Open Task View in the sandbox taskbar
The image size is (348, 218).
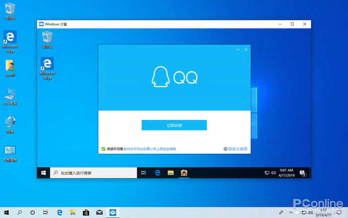click(x=144, y=173)
